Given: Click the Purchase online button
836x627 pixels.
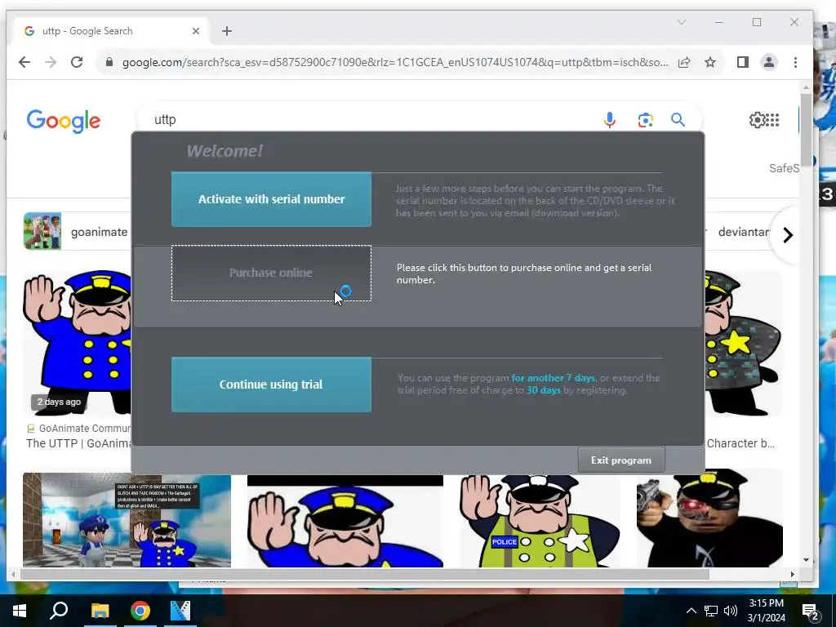Looking at the screenshot, I should (x=271, y=273).
